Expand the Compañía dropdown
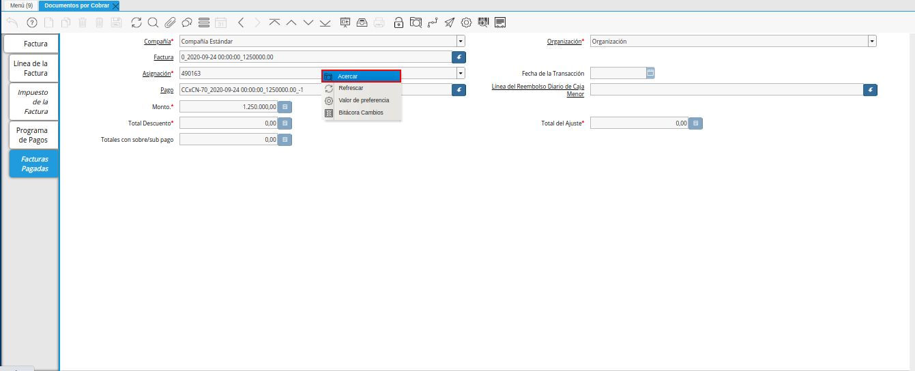The height and width of the screenshot is (371, 915). point(461,42)
